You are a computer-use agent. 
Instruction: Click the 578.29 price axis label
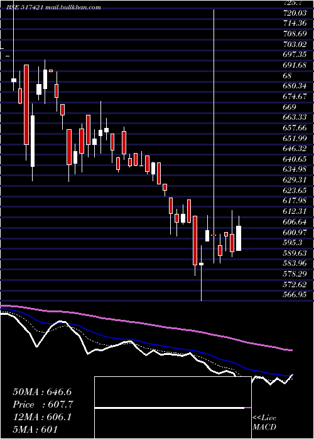(295, 274)
